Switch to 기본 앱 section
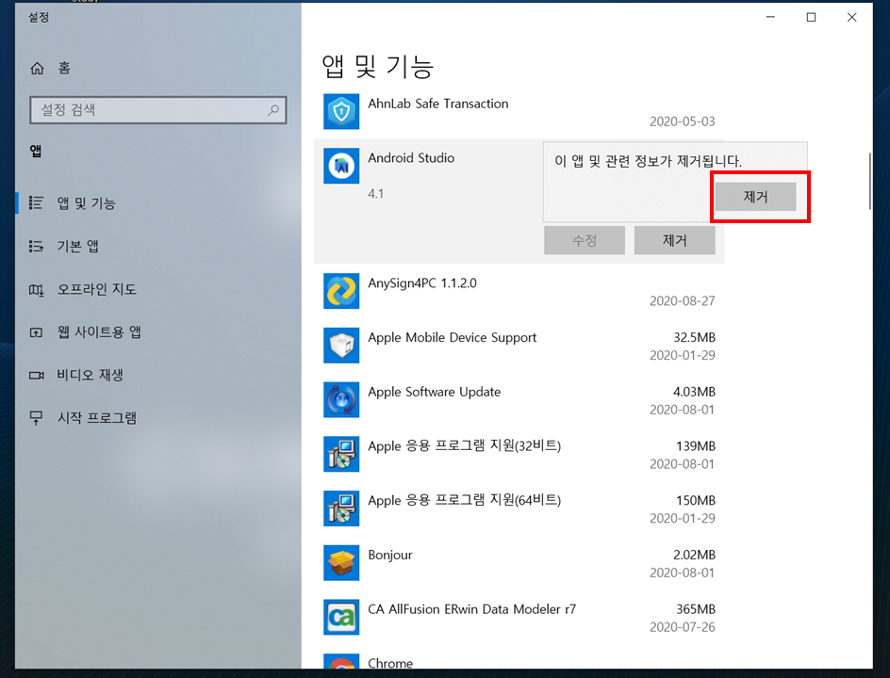The image size is (890, 678). click(x=77, y=246)
